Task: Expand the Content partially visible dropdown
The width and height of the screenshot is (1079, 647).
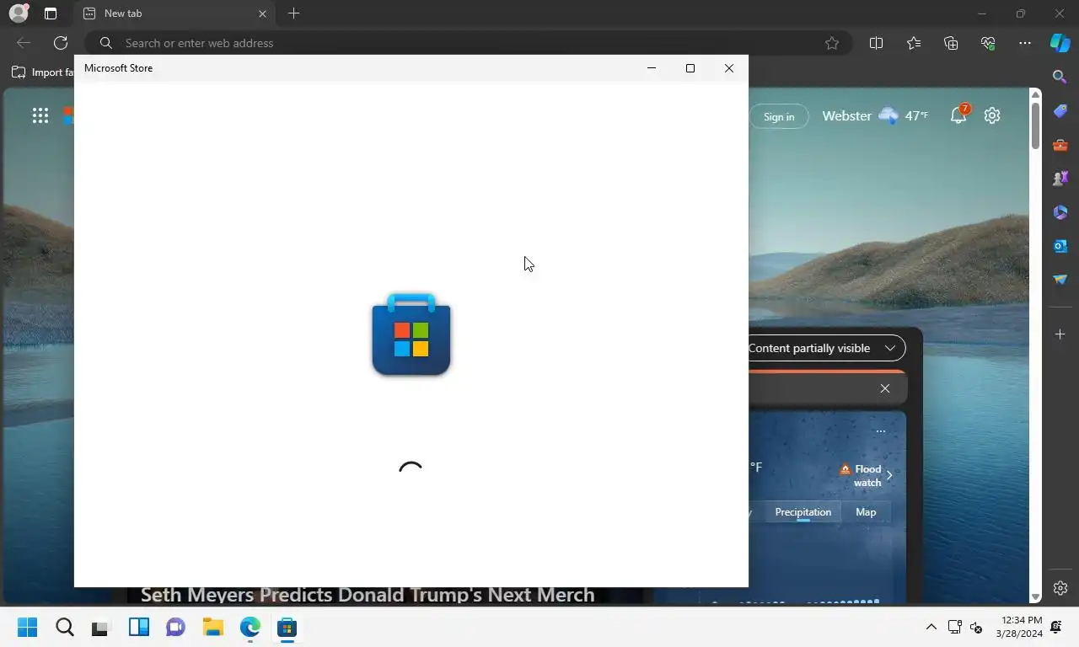Action: pos(826,348)
